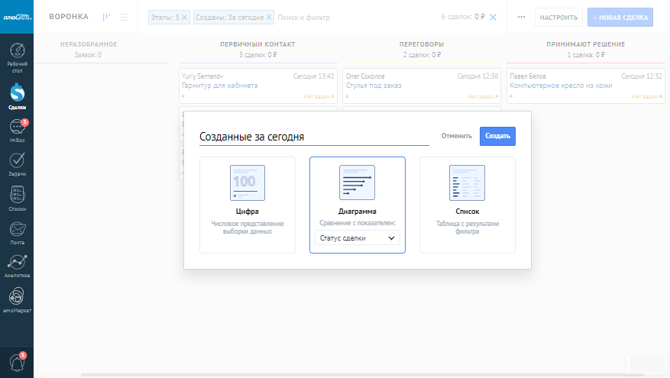
Task: Open ImBox messages in the sidebar
Action: (17, 131)
